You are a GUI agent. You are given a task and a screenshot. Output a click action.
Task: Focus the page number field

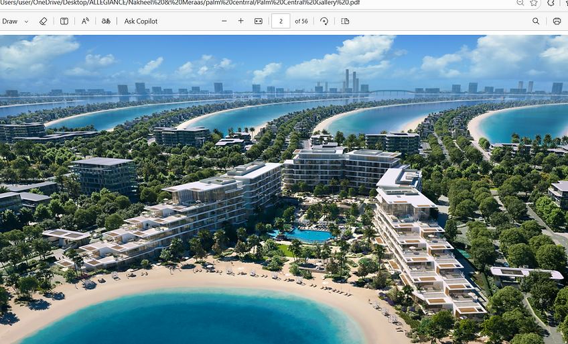(281, 21)
